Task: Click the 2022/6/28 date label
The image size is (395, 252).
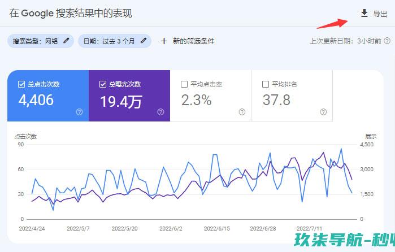Action: point(263,229)
